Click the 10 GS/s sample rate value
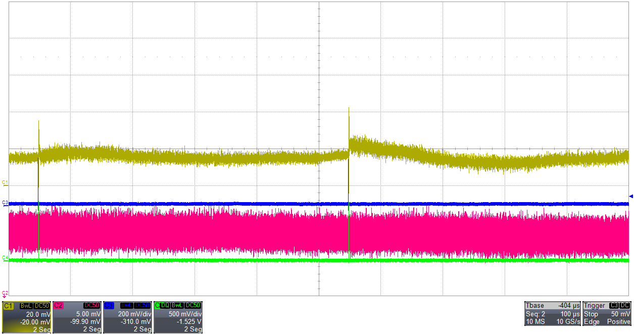634x334 pixels. click(x=568, y=322)
